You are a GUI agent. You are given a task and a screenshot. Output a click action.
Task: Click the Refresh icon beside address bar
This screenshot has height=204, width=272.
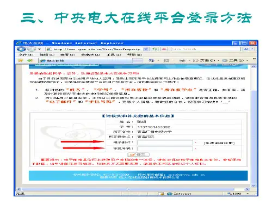coord(155,49)
